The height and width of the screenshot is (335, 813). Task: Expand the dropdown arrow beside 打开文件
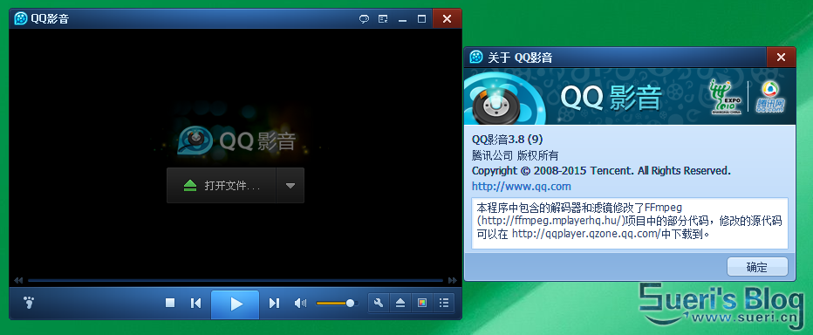point(290,185)
